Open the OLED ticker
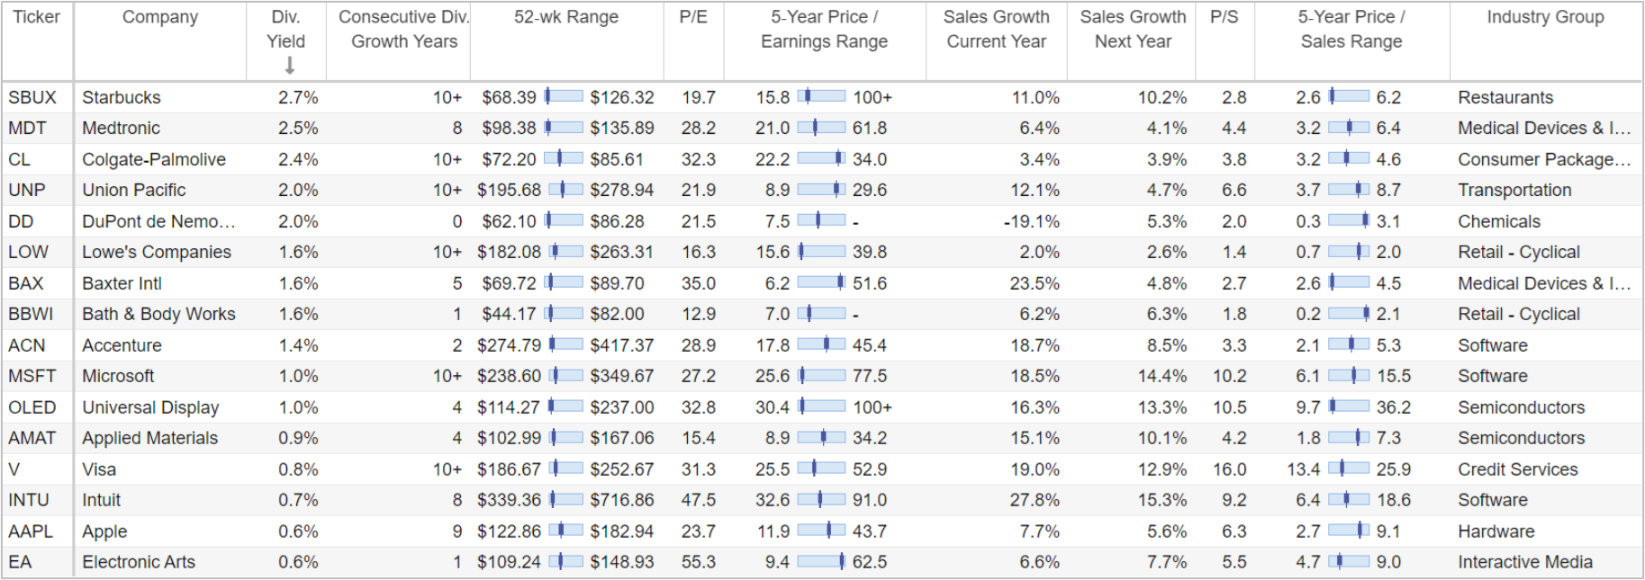Screen dimensions: 1645x580 [32, 407]
